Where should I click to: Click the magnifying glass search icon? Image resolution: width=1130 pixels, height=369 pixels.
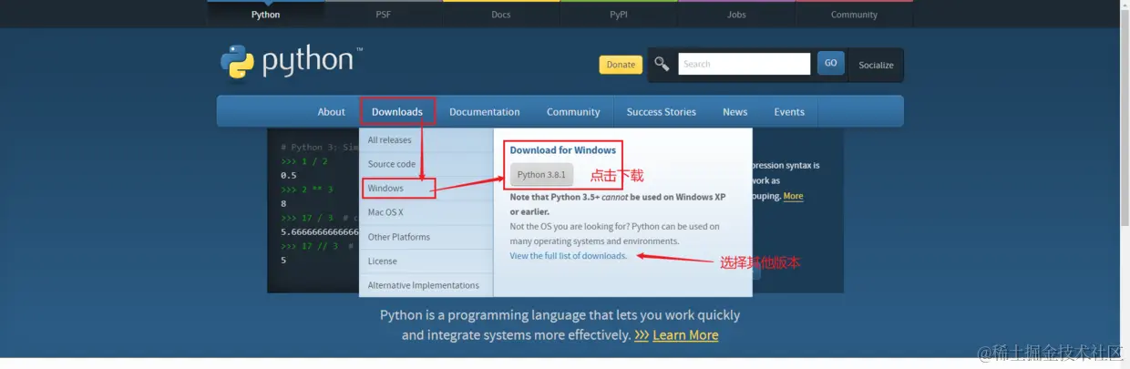(x=663, y=64)
